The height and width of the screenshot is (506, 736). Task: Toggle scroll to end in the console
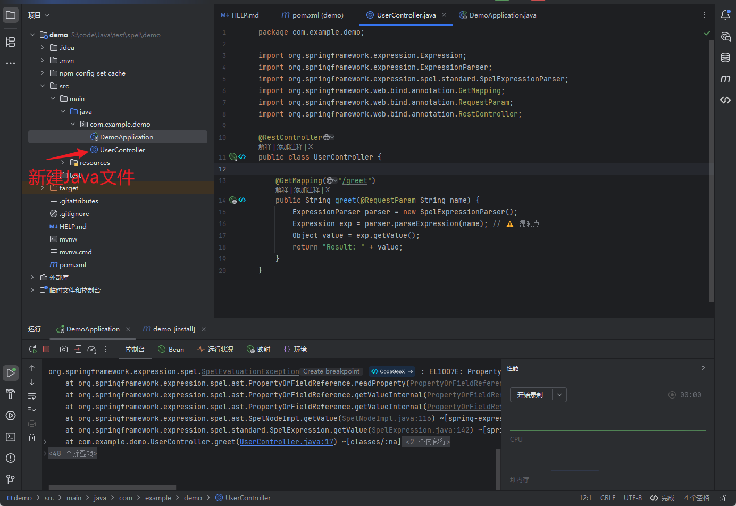click(x=32, y=410)
